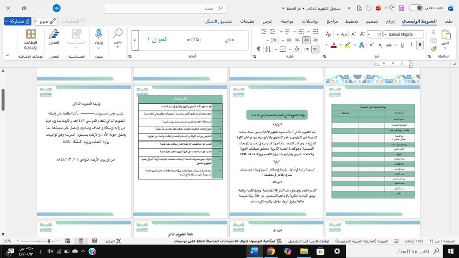Open the 'عرض' View tab
The width and height of the screenshot is (459, 258).
click(267, 21)
